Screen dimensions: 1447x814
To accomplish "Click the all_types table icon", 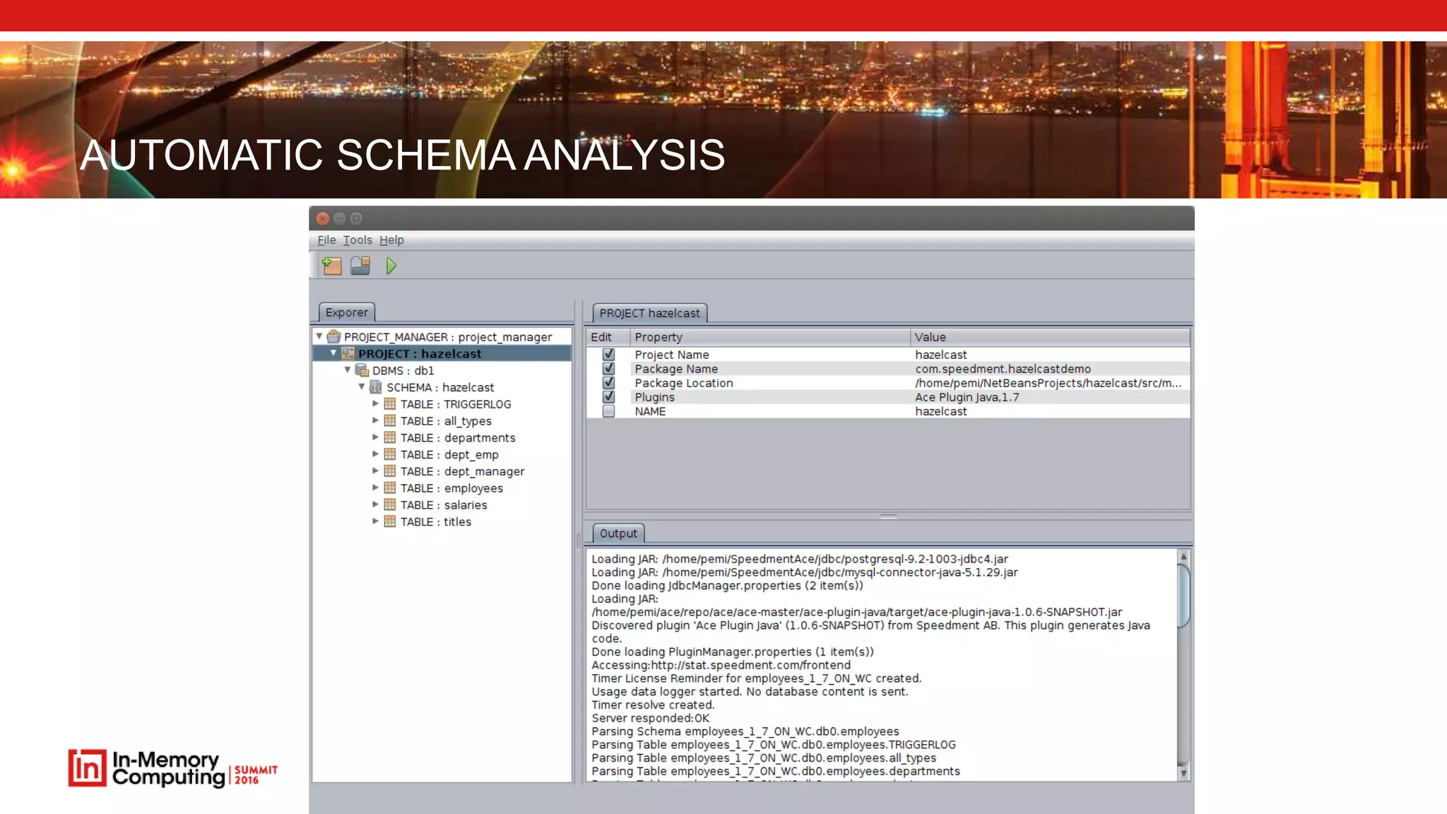I will tap(389, 420).
